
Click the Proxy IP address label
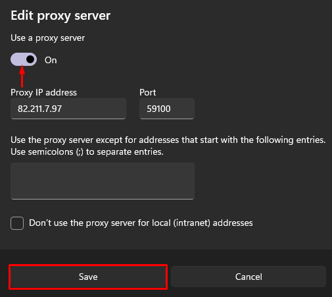pyautogui.click(x=43, y=92)
